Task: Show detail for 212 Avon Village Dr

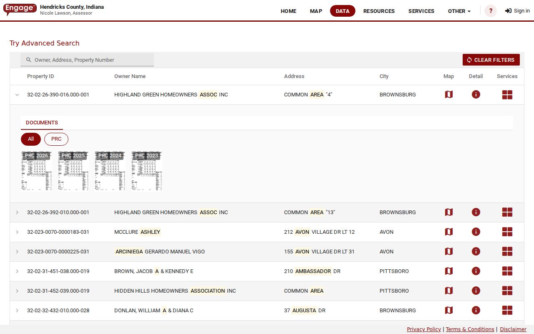Action: coord(476,232)
